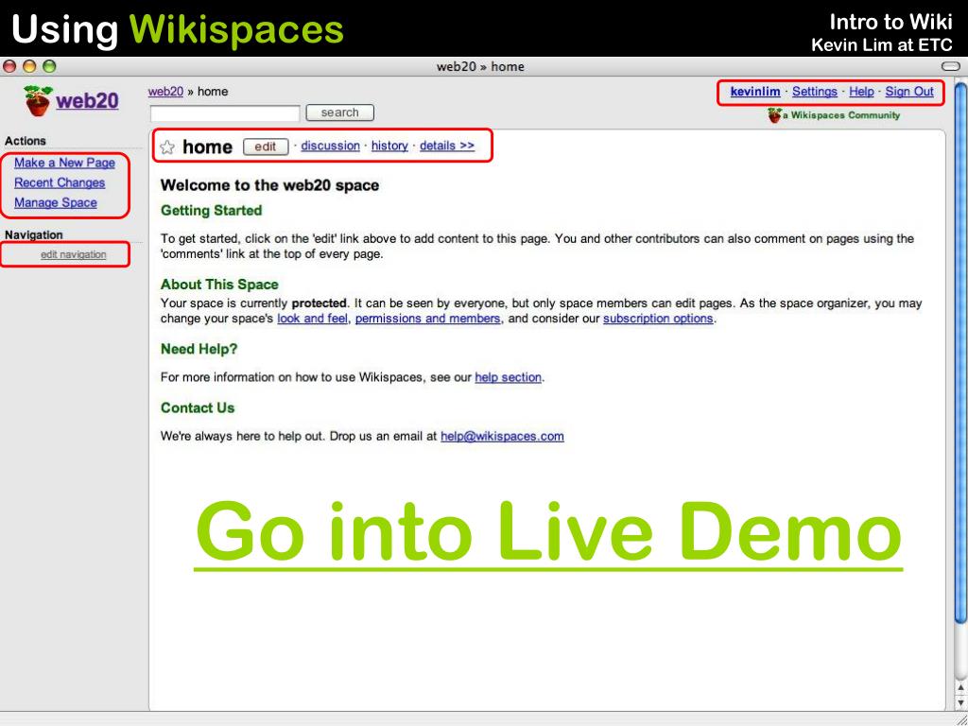
Task: Click the search button
Action: click(x=339, y=112)
